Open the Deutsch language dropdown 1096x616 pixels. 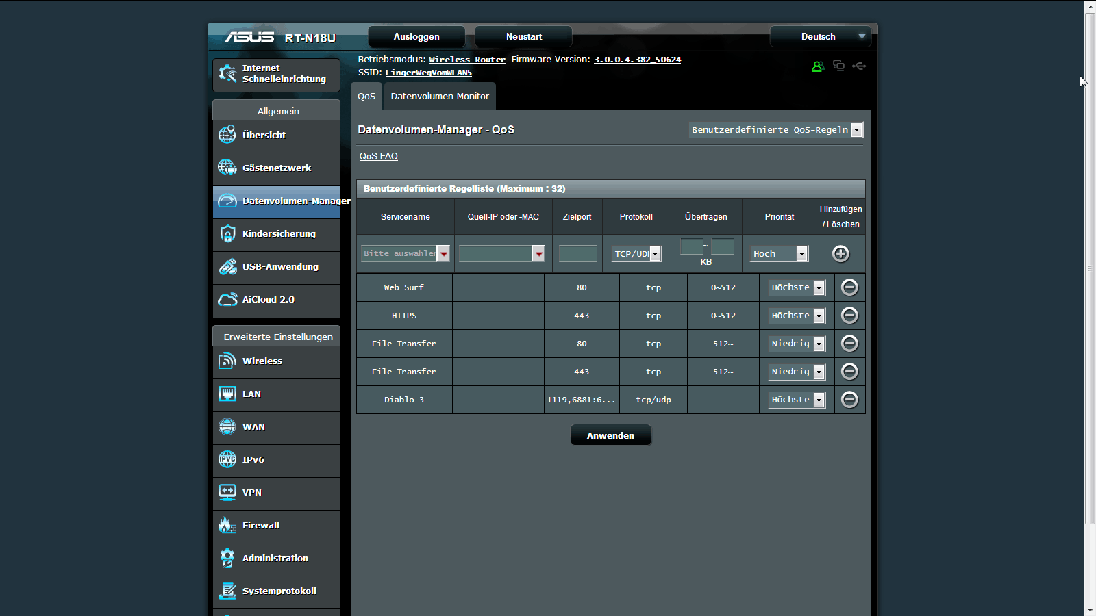pos(821,36)
